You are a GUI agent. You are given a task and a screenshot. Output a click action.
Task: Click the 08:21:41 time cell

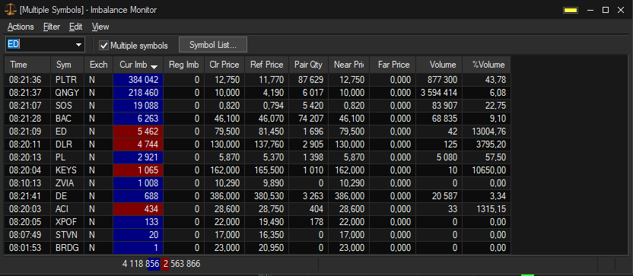pyautogui.click(x=27, y=196)
